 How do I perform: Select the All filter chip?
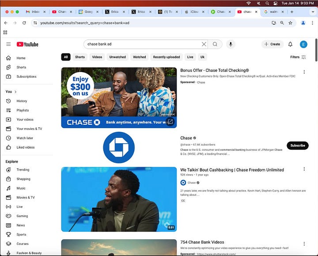(66, 57)
